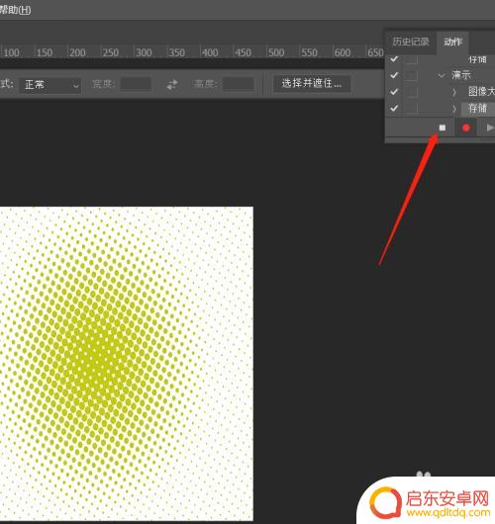Image resolution: width=495 pixels, height=524 pixels.
Task: Start recording with the red record button
Action: click(x=465, y=128)
